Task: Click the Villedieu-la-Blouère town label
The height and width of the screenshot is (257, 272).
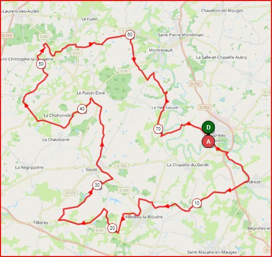Action: point(144,217)
